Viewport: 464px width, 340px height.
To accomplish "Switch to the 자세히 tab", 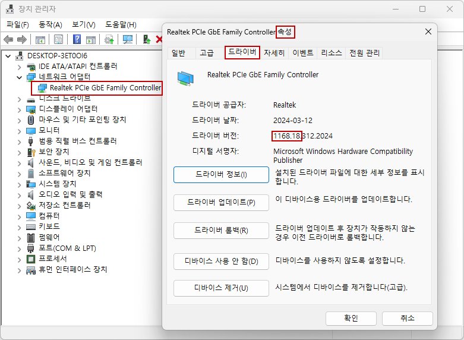I will (x=274, y=53).
